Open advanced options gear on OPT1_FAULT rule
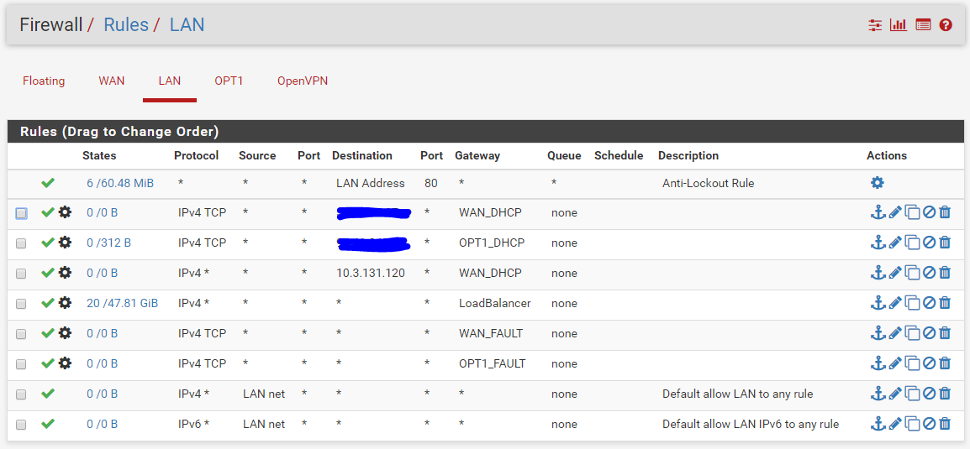The height and width of the screenshot is (449, 970). coord(65,363)
